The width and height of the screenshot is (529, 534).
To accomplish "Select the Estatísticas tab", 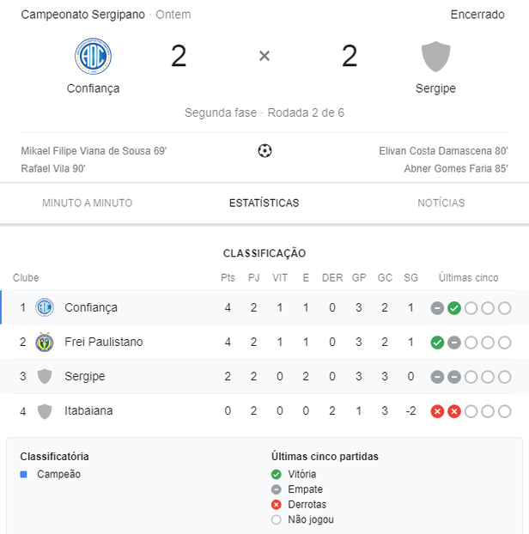I will (264, 203).
